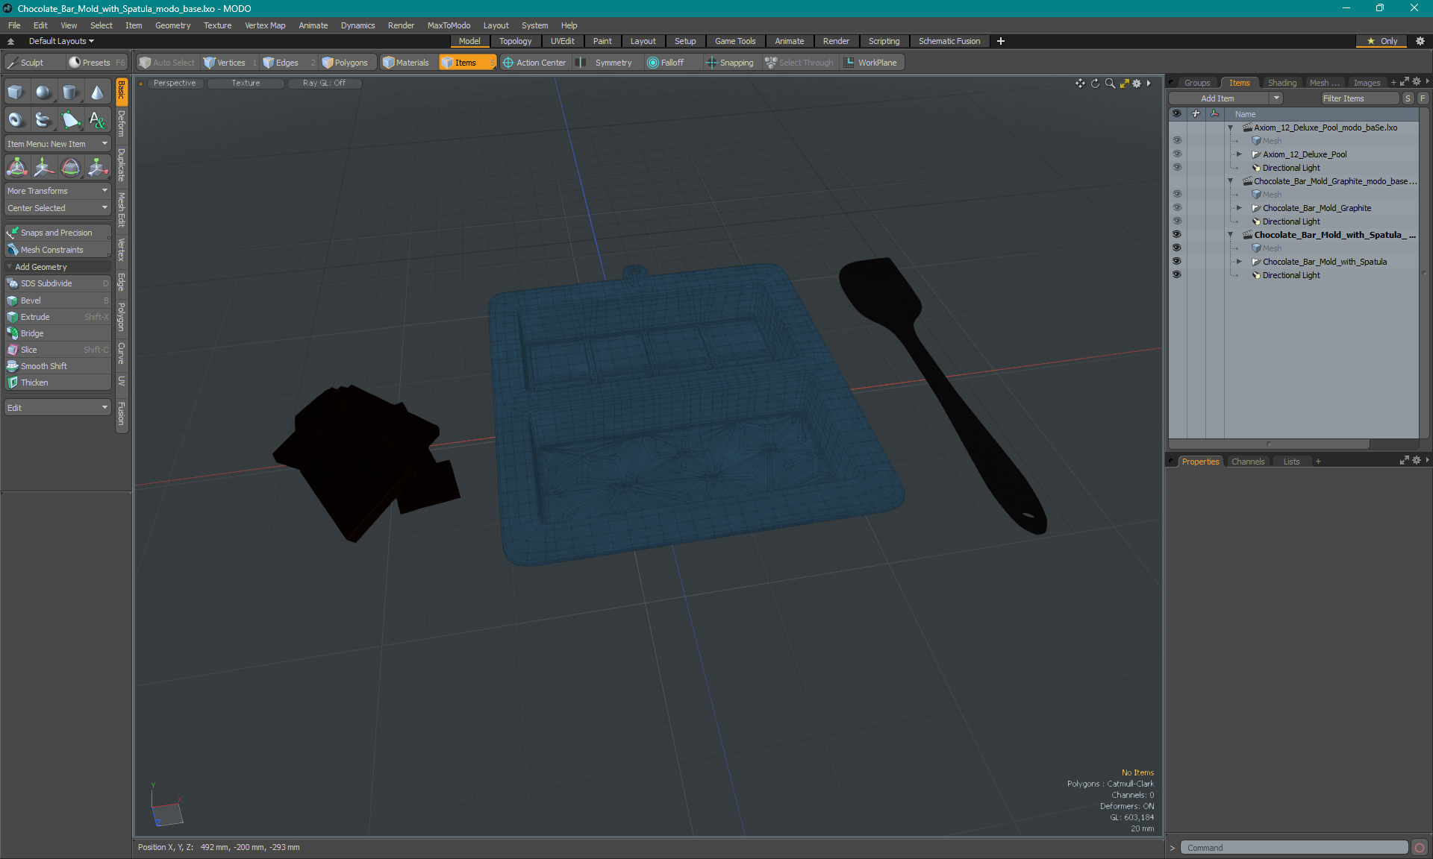
Task: Open Item Menu: New Item dropdown
Action: click(57, 144)
